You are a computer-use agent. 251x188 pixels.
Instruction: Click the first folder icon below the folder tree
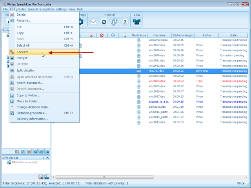point(17,151)
